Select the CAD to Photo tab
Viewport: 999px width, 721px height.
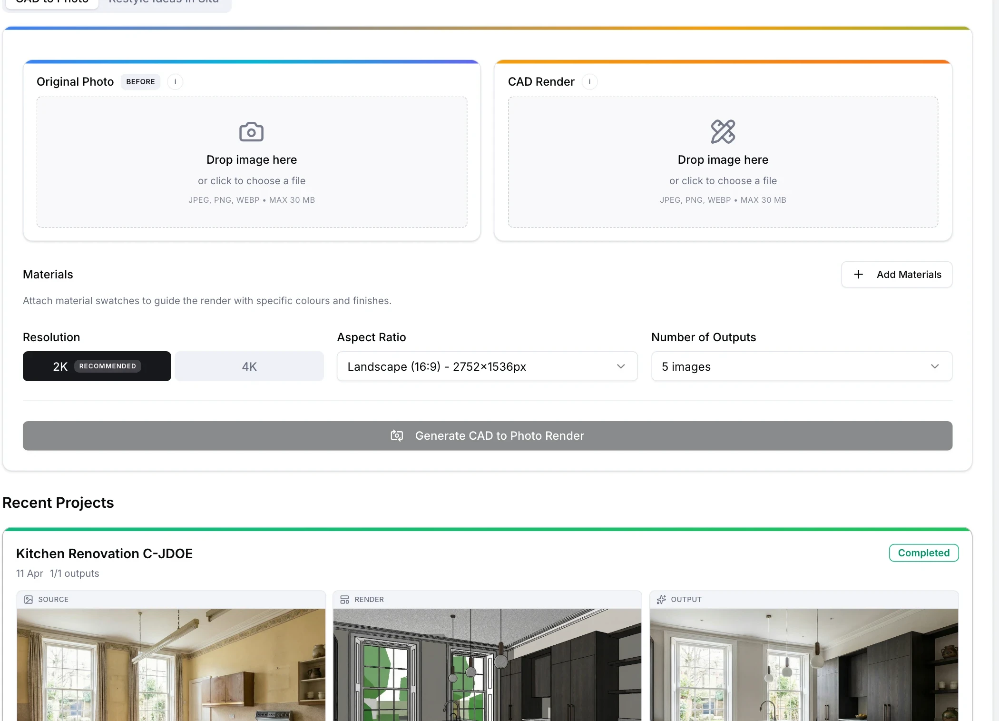51,2
